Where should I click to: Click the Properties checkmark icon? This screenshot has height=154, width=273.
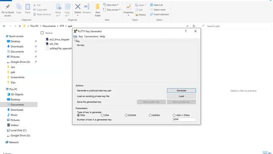pos(128,7)
